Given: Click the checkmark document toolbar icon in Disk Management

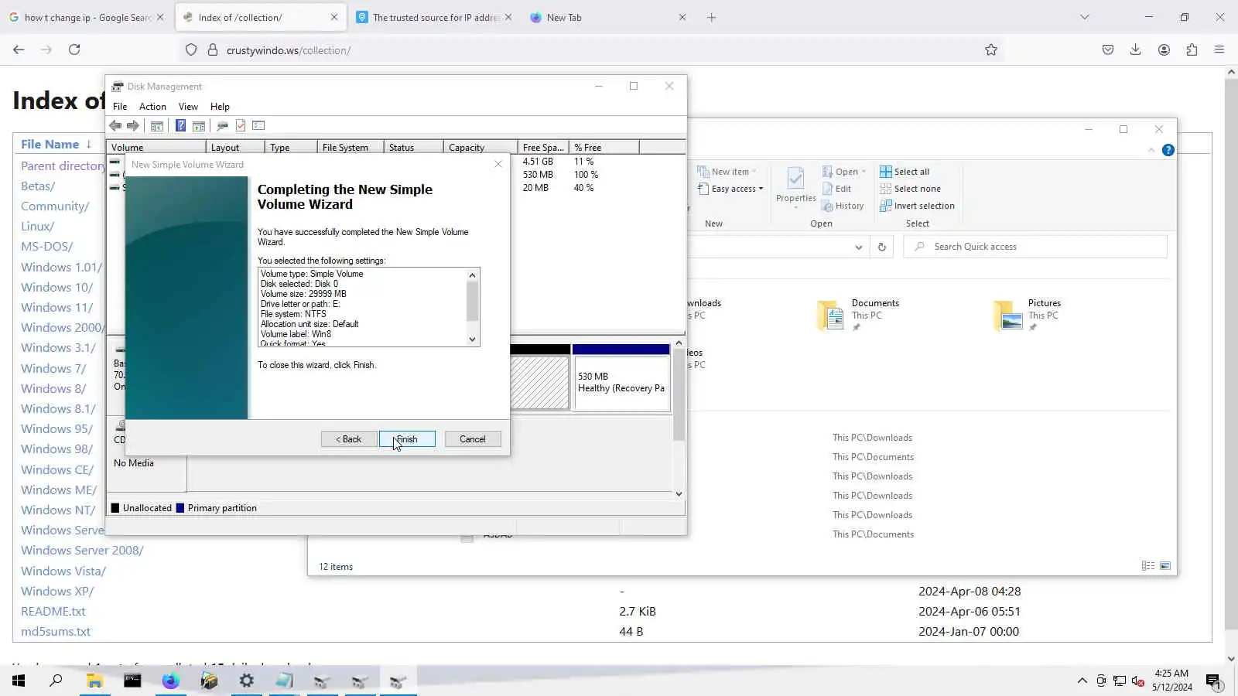Looking at the screenshot, I should [241, 125].
